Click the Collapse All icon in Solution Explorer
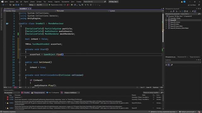The width and height of the screenshot is (202, 113). pos(185,11)
